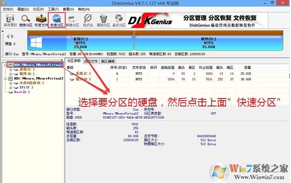Select Boot(X:) in tree
Image resolution: width=291 pixels, height=183 pixels.
click(x=22, y=92)
